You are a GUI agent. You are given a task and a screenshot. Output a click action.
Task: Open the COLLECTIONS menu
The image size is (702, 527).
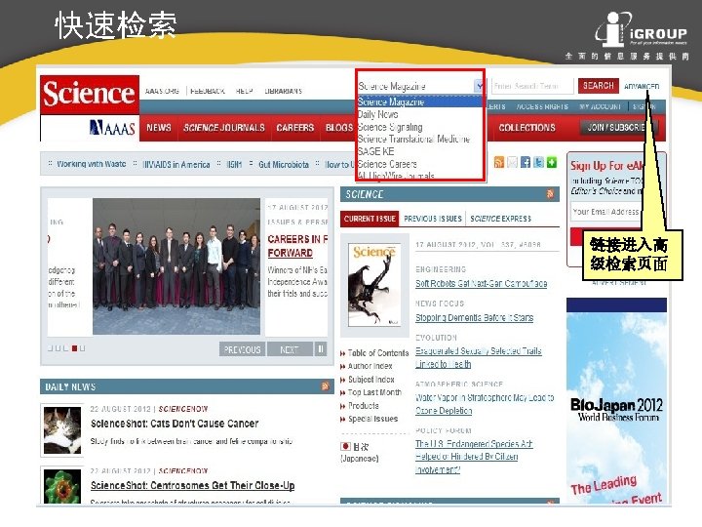(x=526, y=128)
